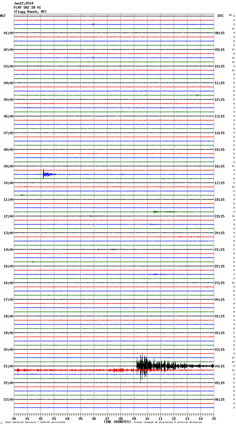
Task: Click the '12:15' UTC time label
Action: pyautogui.click(x=220, y=100)
